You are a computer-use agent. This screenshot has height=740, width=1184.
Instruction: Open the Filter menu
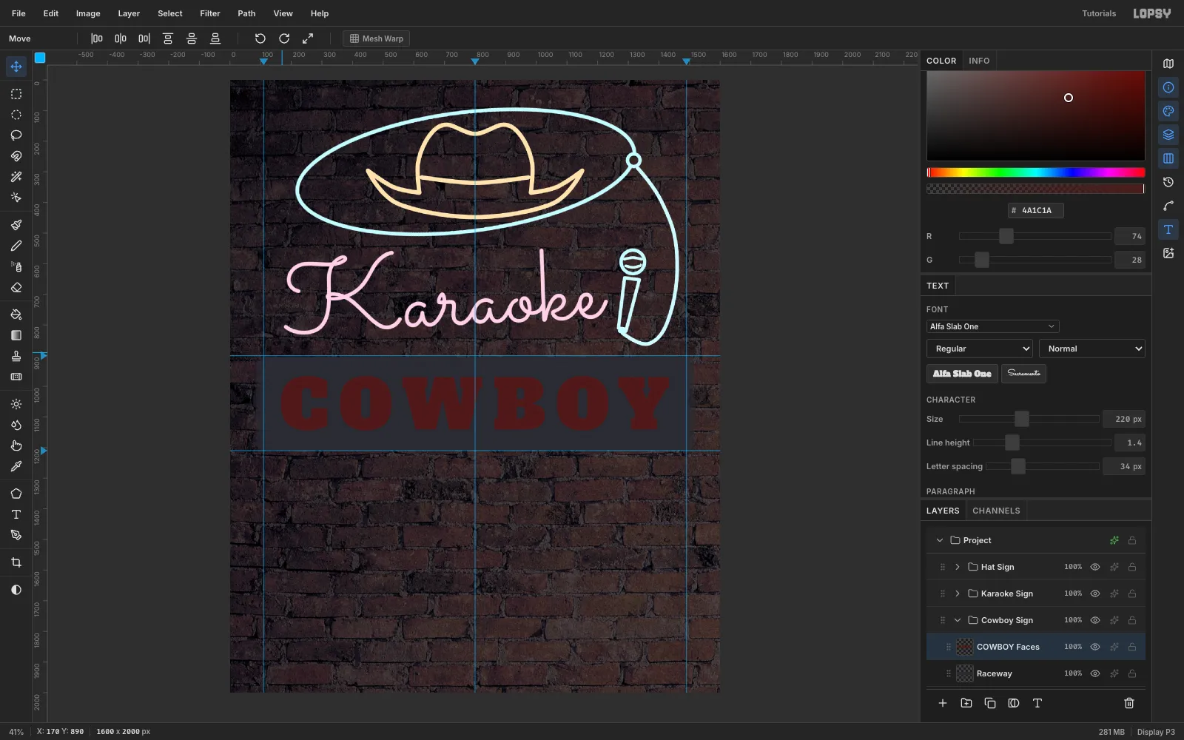[210, 13]
